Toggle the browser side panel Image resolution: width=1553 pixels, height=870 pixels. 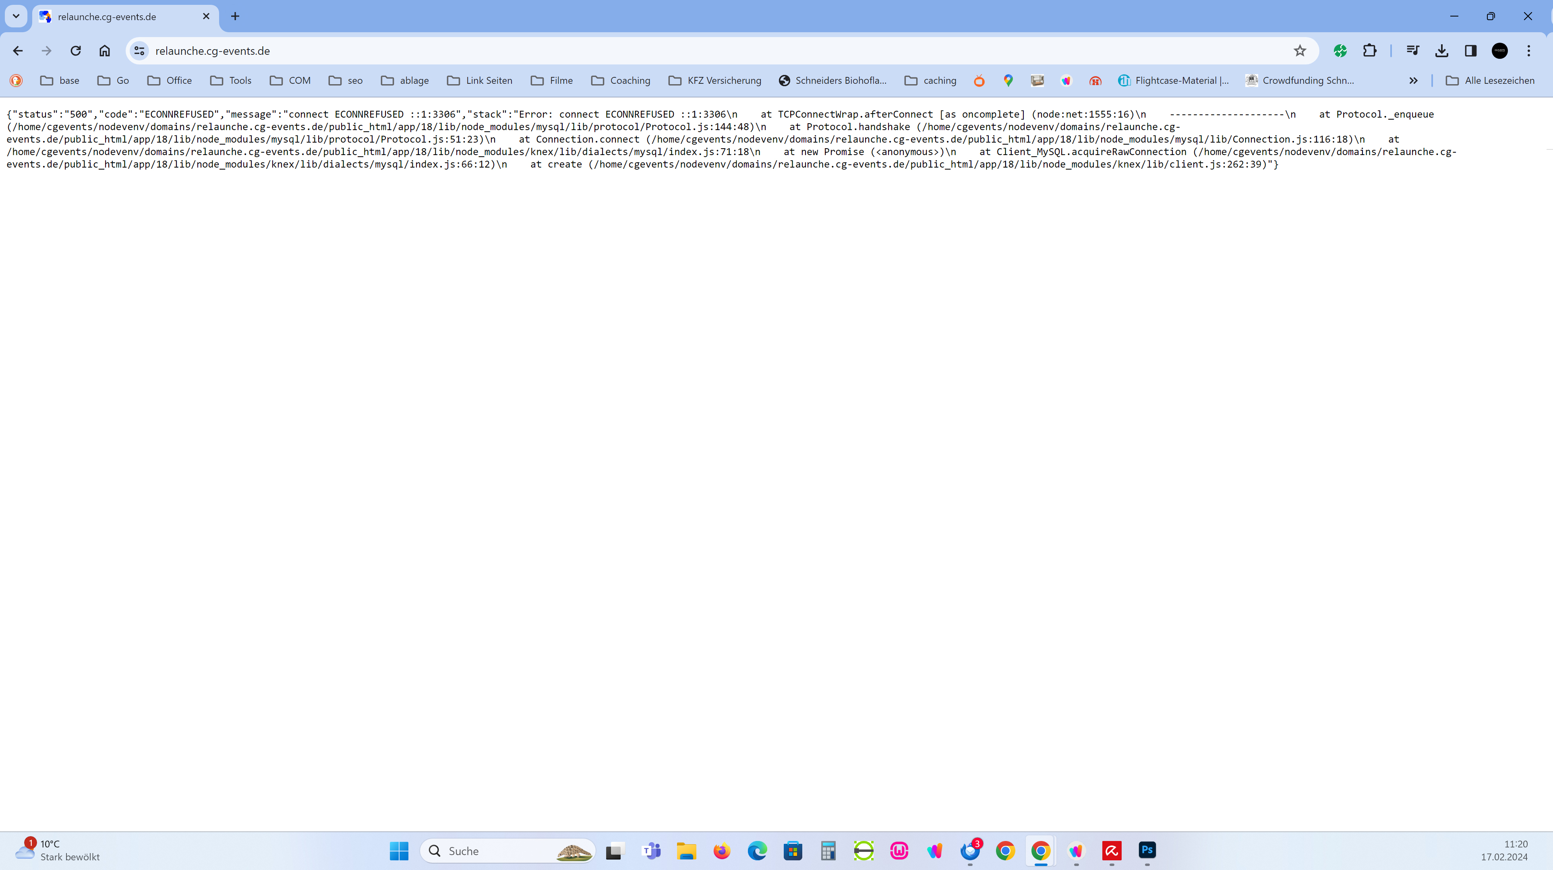click(1470, 51)
